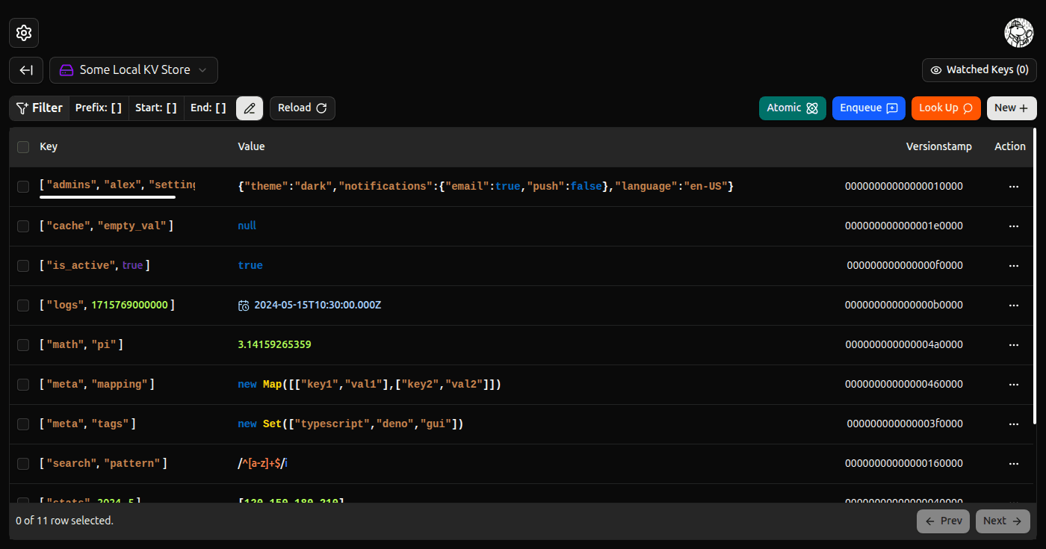1046x549 pixels.
Task: Click the new Map value cell
Action: tap(369, 384)
